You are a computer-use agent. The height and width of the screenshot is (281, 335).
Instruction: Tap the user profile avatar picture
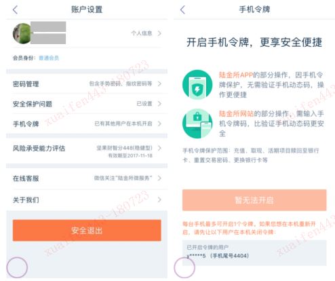click(22, 33)
